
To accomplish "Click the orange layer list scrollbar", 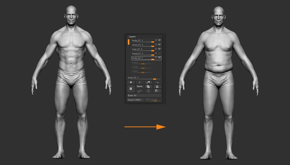I will pyautogui.click(x=128, y=42).
